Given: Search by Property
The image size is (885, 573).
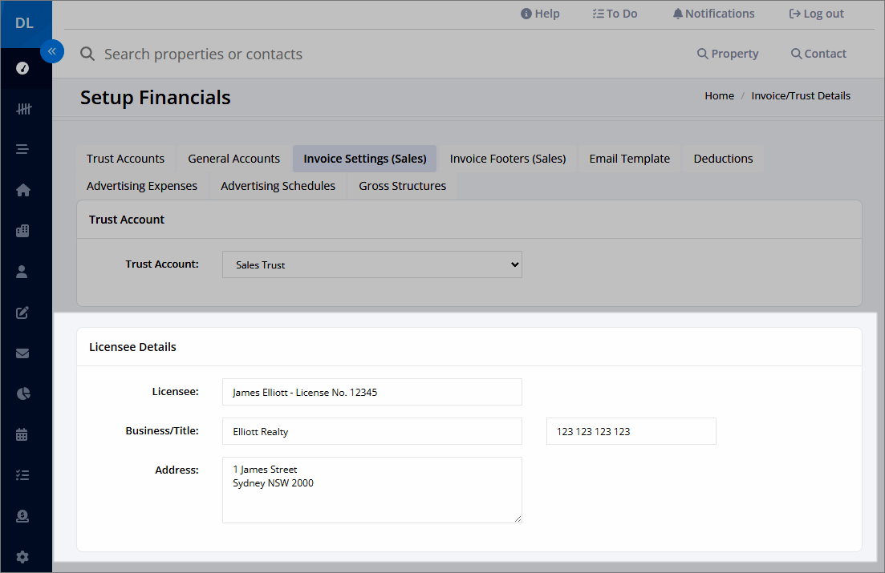Looking at the screenshot, I should 728,54.
